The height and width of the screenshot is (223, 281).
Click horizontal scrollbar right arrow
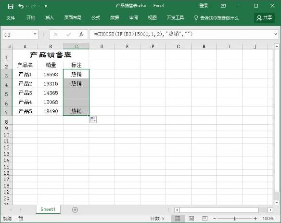click(270, 210)
